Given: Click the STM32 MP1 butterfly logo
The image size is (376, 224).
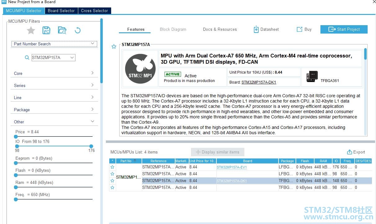Looking at the screenshot, I should (140, 69).
